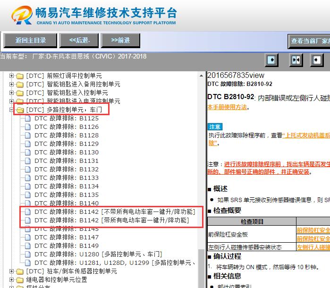Click the tree pane scrollbar thumb
The width and height of the screenshot is (330, 288).
tap(202, 269)
